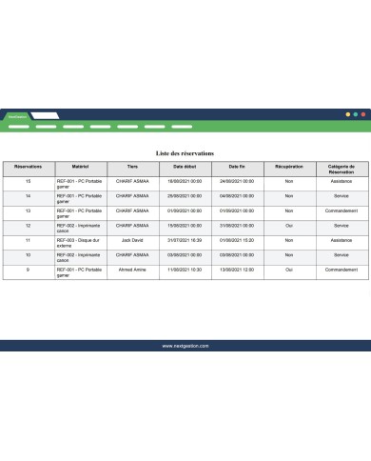Click the start date of reservation 13
371x461 pixels.
pyautogui.click(x=185, y=210)
